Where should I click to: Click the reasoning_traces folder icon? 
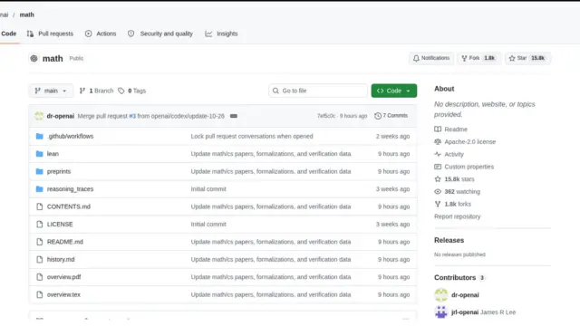click(x=40, y=189)
